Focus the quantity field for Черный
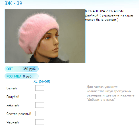Viewport: 139px width, 126px height. click(40, 122)
